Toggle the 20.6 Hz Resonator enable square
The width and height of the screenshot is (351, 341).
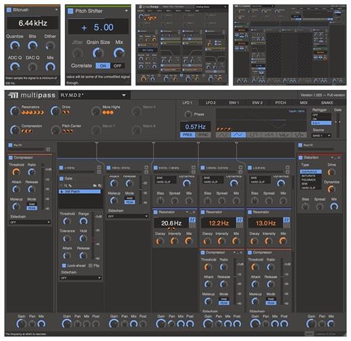(x=155, y=212)
